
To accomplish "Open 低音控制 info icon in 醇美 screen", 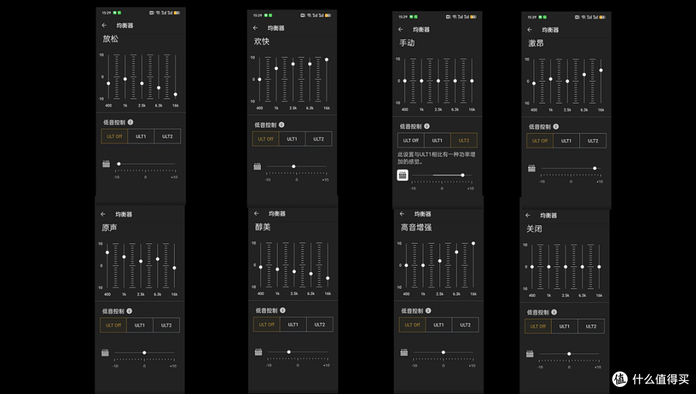I will click(x=283, y=310).
